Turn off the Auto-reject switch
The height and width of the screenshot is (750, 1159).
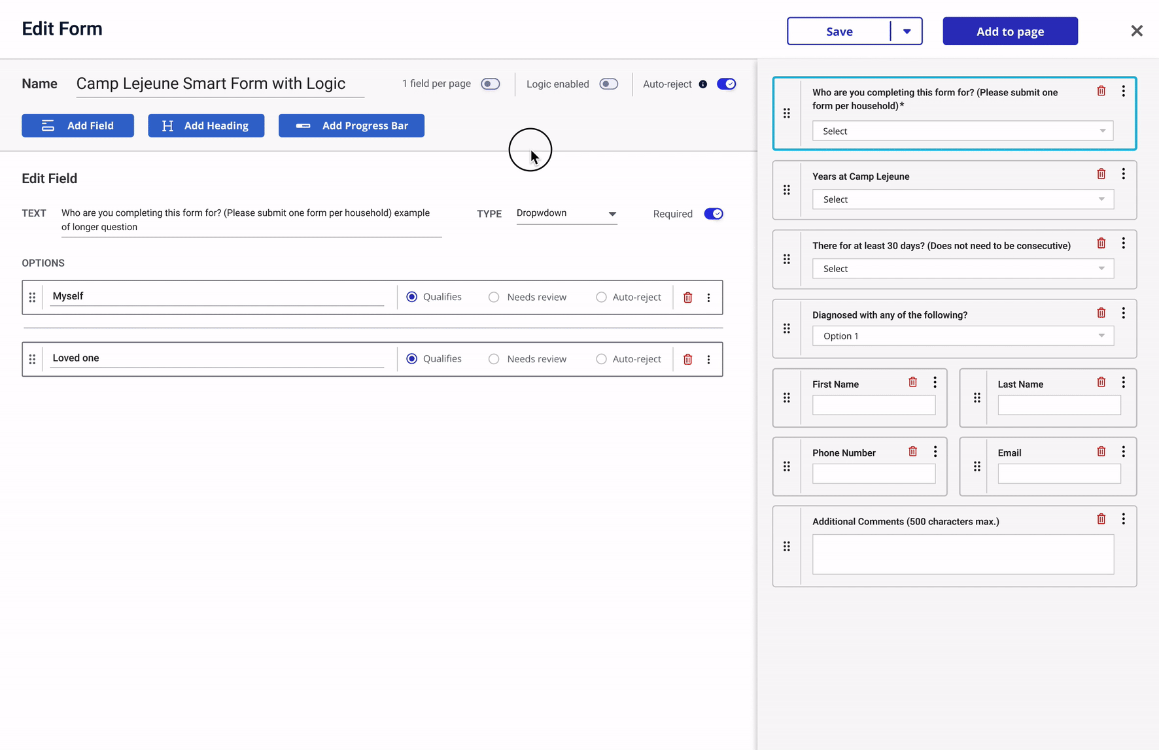727,84
